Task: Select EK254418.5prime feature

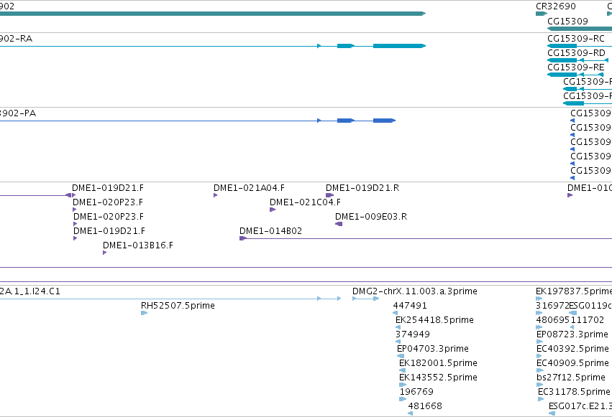Action: [x=434, y=320]
